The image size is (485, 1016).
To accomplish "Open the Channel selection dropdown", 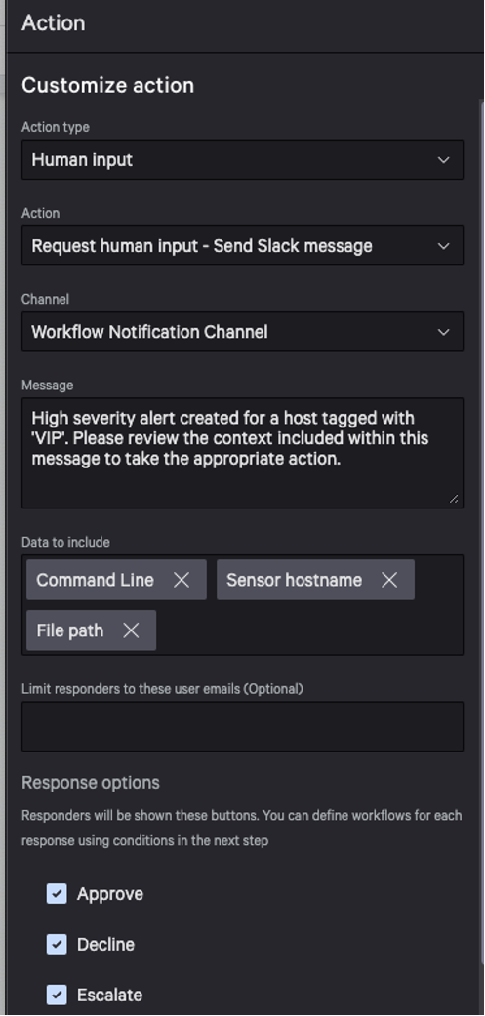I will tap(242, 332).
